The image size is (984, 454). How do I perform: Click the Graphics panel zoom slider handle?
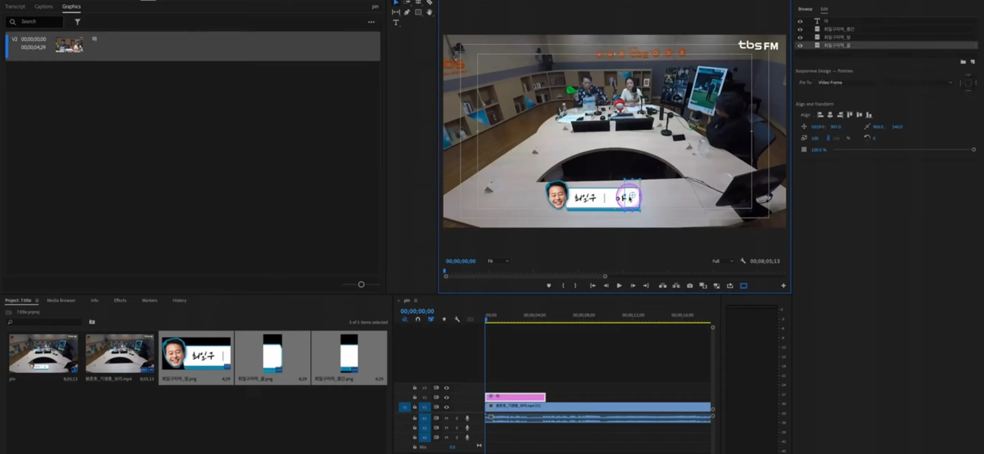(361, 284)
